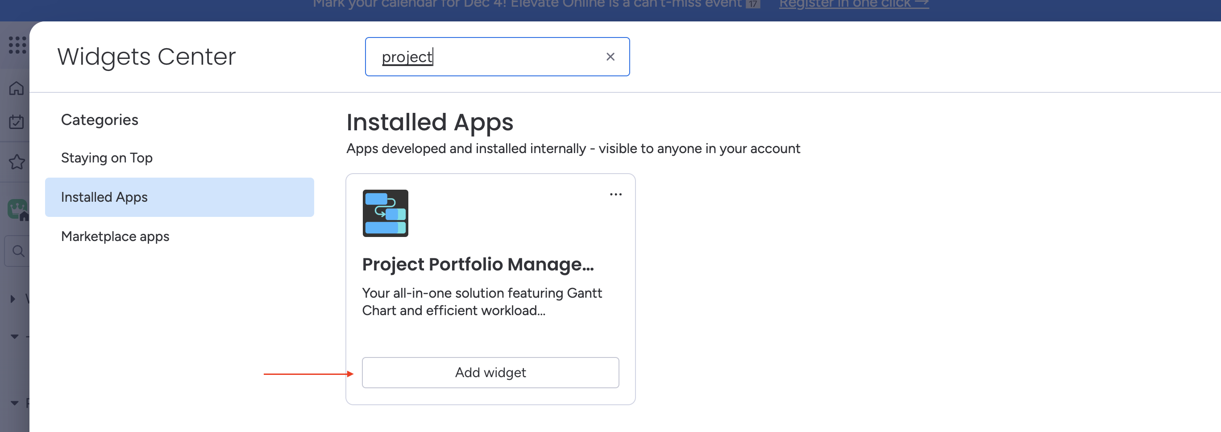Click the Gantt Chart description text
The image size is (1221, 432).
pyautogui.click(x=482, y=302)
